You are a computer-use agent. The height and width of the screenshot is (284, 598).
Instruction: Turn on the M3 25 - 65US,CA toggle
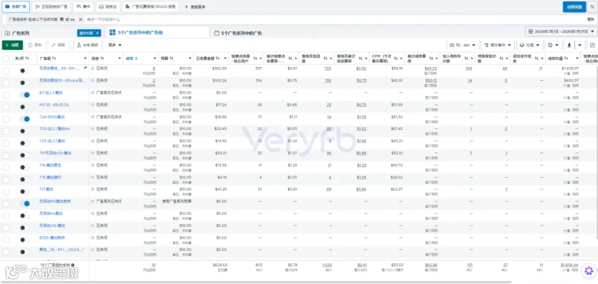click(x=25, y=107)
